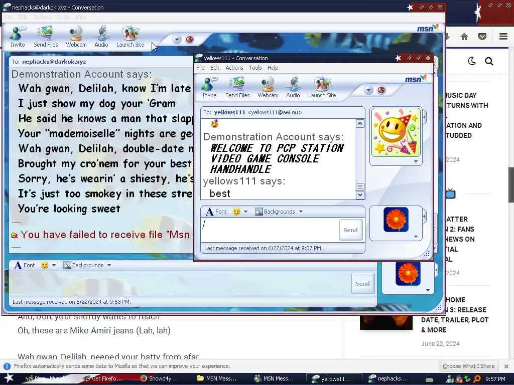
Task: Close the Firefox notification bar
Action: click(506, 366)
